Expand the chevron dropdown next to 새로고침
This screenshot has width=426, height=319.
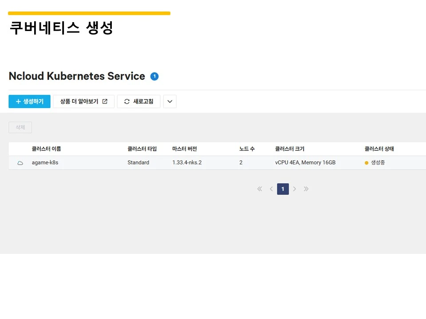tap(170, 101)
